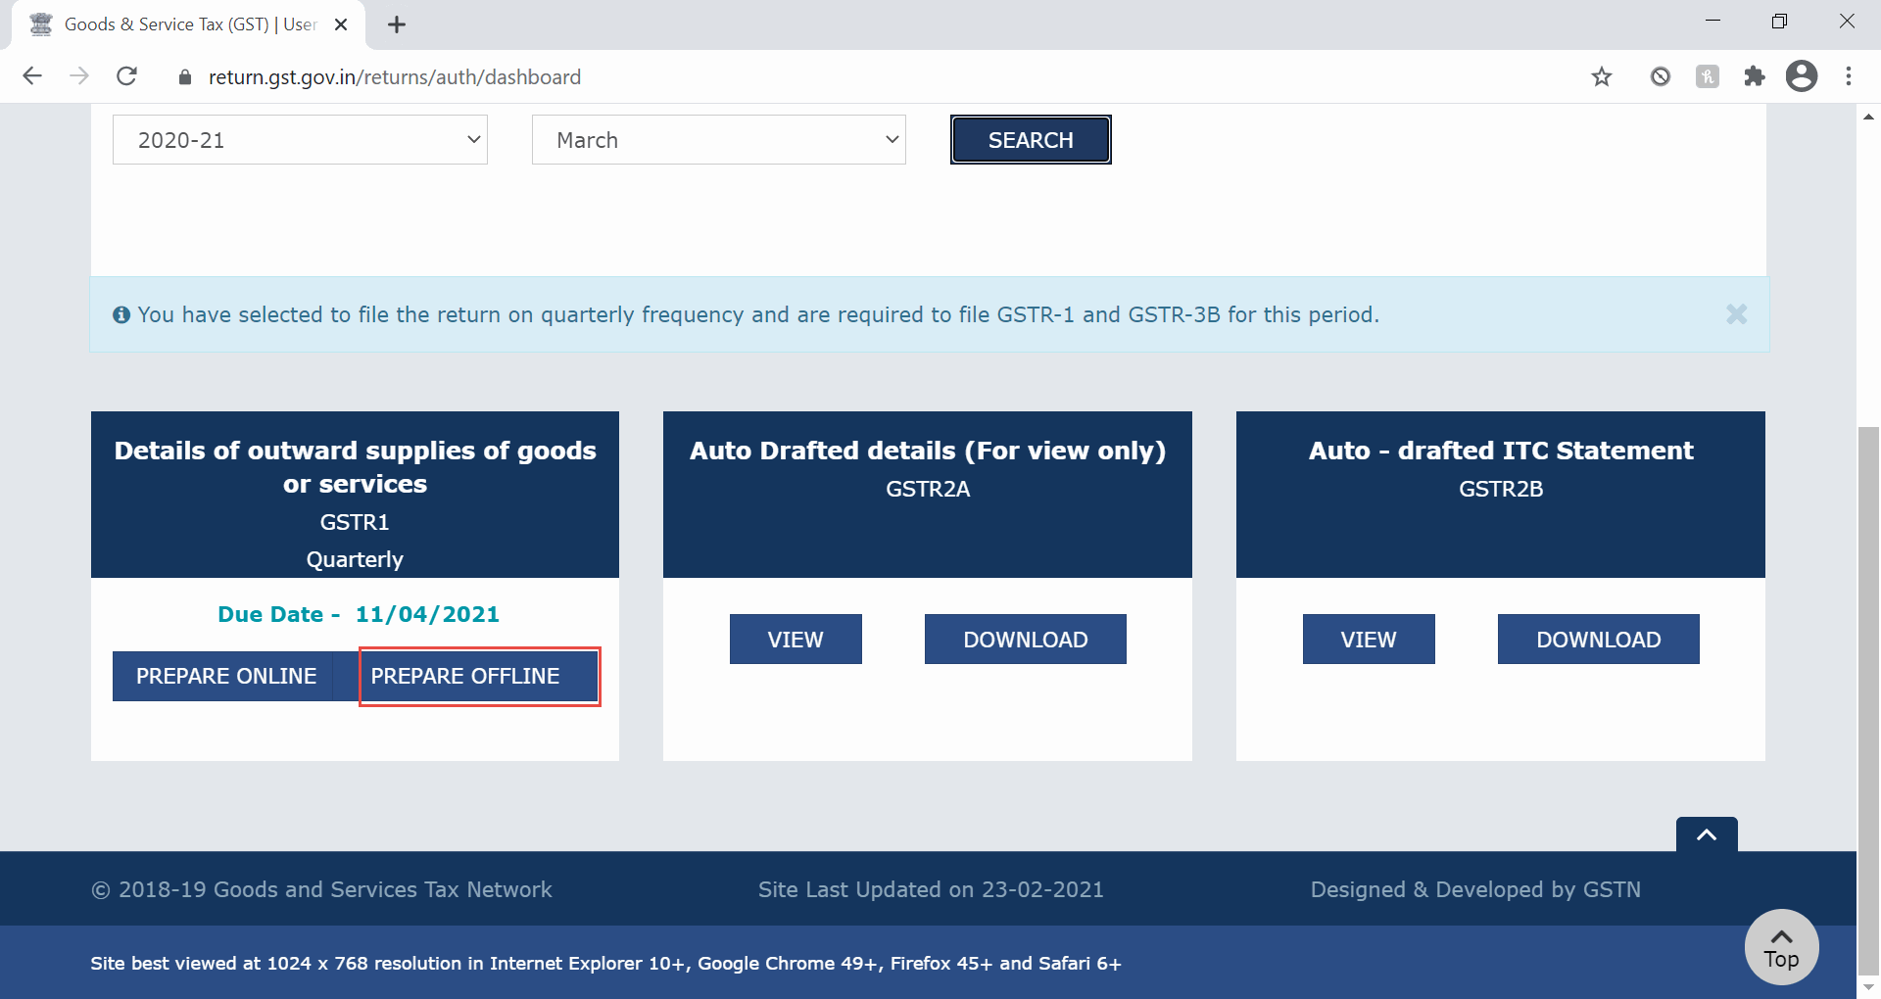This screenshot has height=999, width=1881.
Task: Jump to Top with round button
Action: pos(1781,948)
